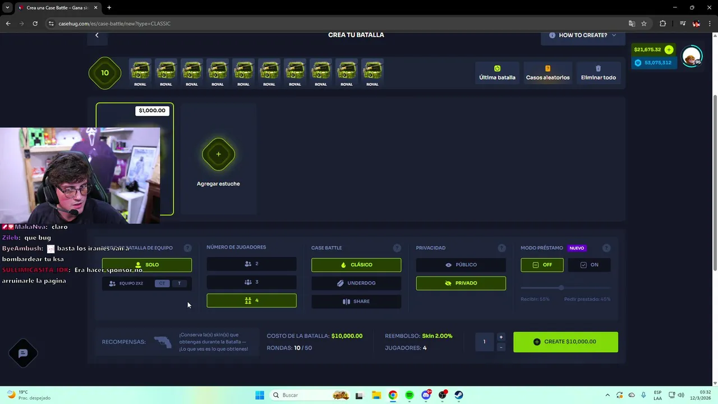Open the user avatar profile
Image resolution: width=718 pixels, height=404 pixels.
click(x=692, y=56)
